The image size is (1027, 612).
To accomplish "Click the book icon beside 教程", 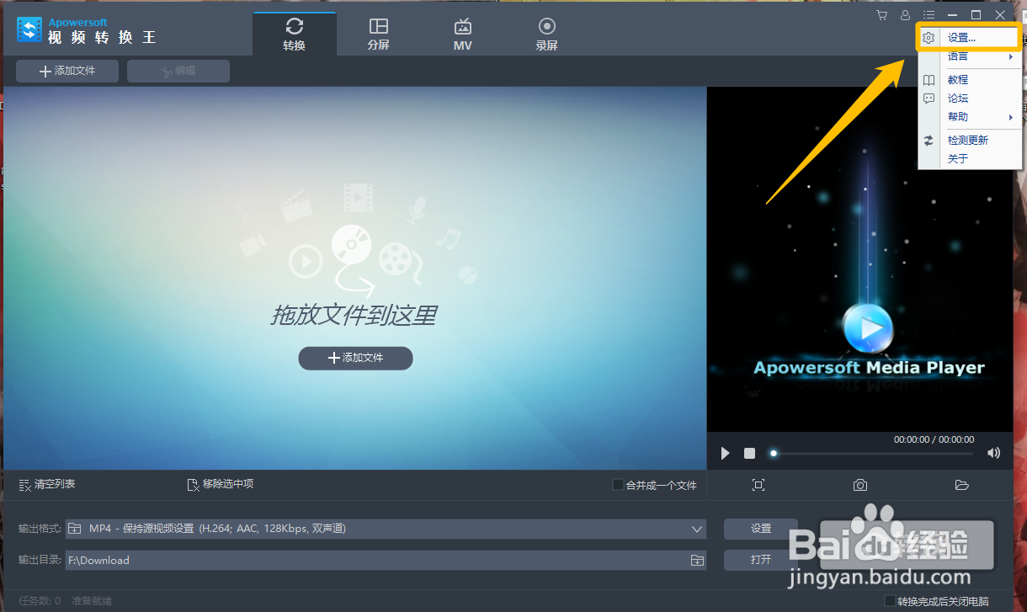I will (x=929, y=80).
